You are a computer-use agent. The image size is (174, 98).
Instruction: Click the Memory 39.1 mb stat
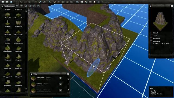tap(156, 94)
